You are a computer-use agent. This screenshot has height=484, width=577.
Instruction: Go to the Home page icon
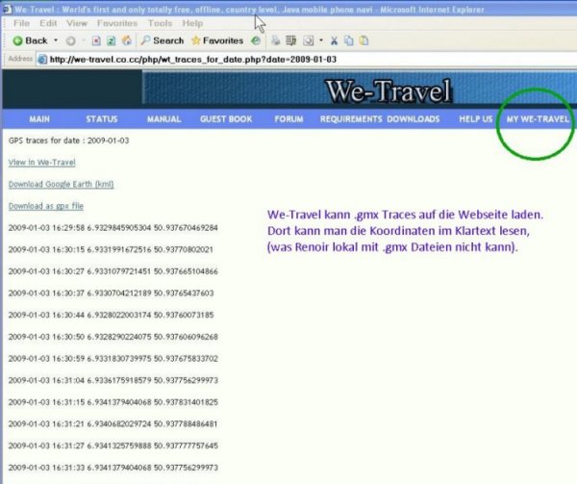point(127,40)
